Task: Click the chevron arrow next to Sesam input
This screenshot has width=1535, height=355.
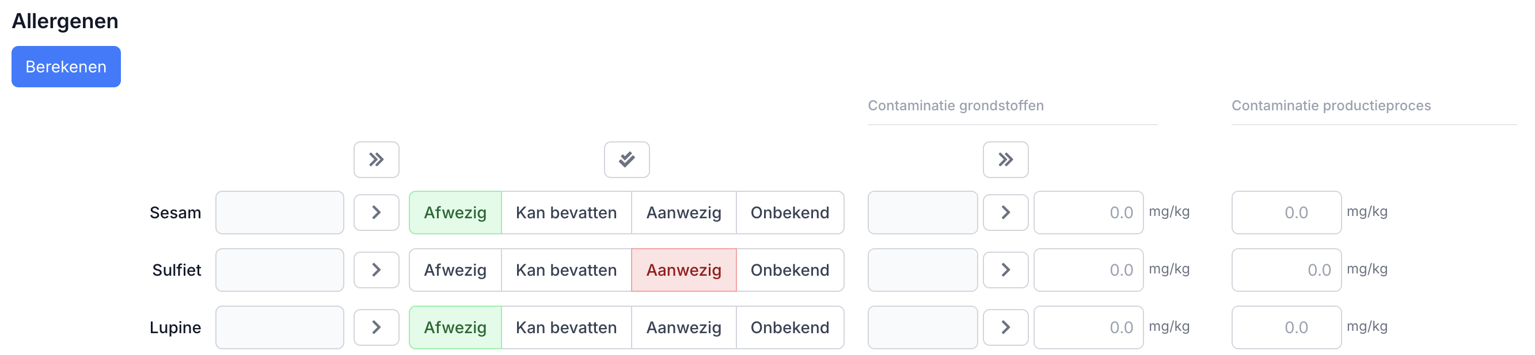Action: coord(376,213)
